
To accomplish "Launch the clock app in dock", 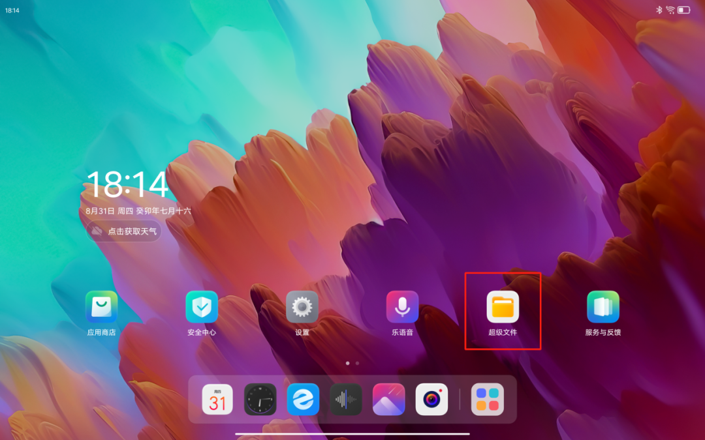I will (260, 399).
